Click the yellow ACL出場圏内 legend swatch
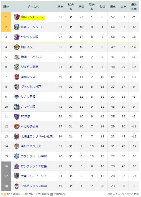 point(5,194)
